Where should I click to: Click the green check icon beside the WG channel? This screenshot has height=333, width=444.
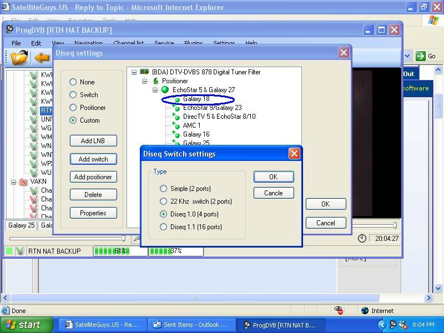(34, 128)
